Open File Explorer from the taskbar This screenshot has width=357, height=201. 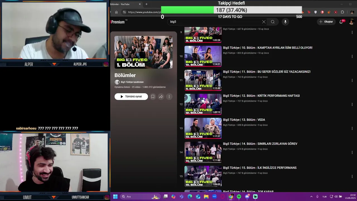(x=206, y=197)
